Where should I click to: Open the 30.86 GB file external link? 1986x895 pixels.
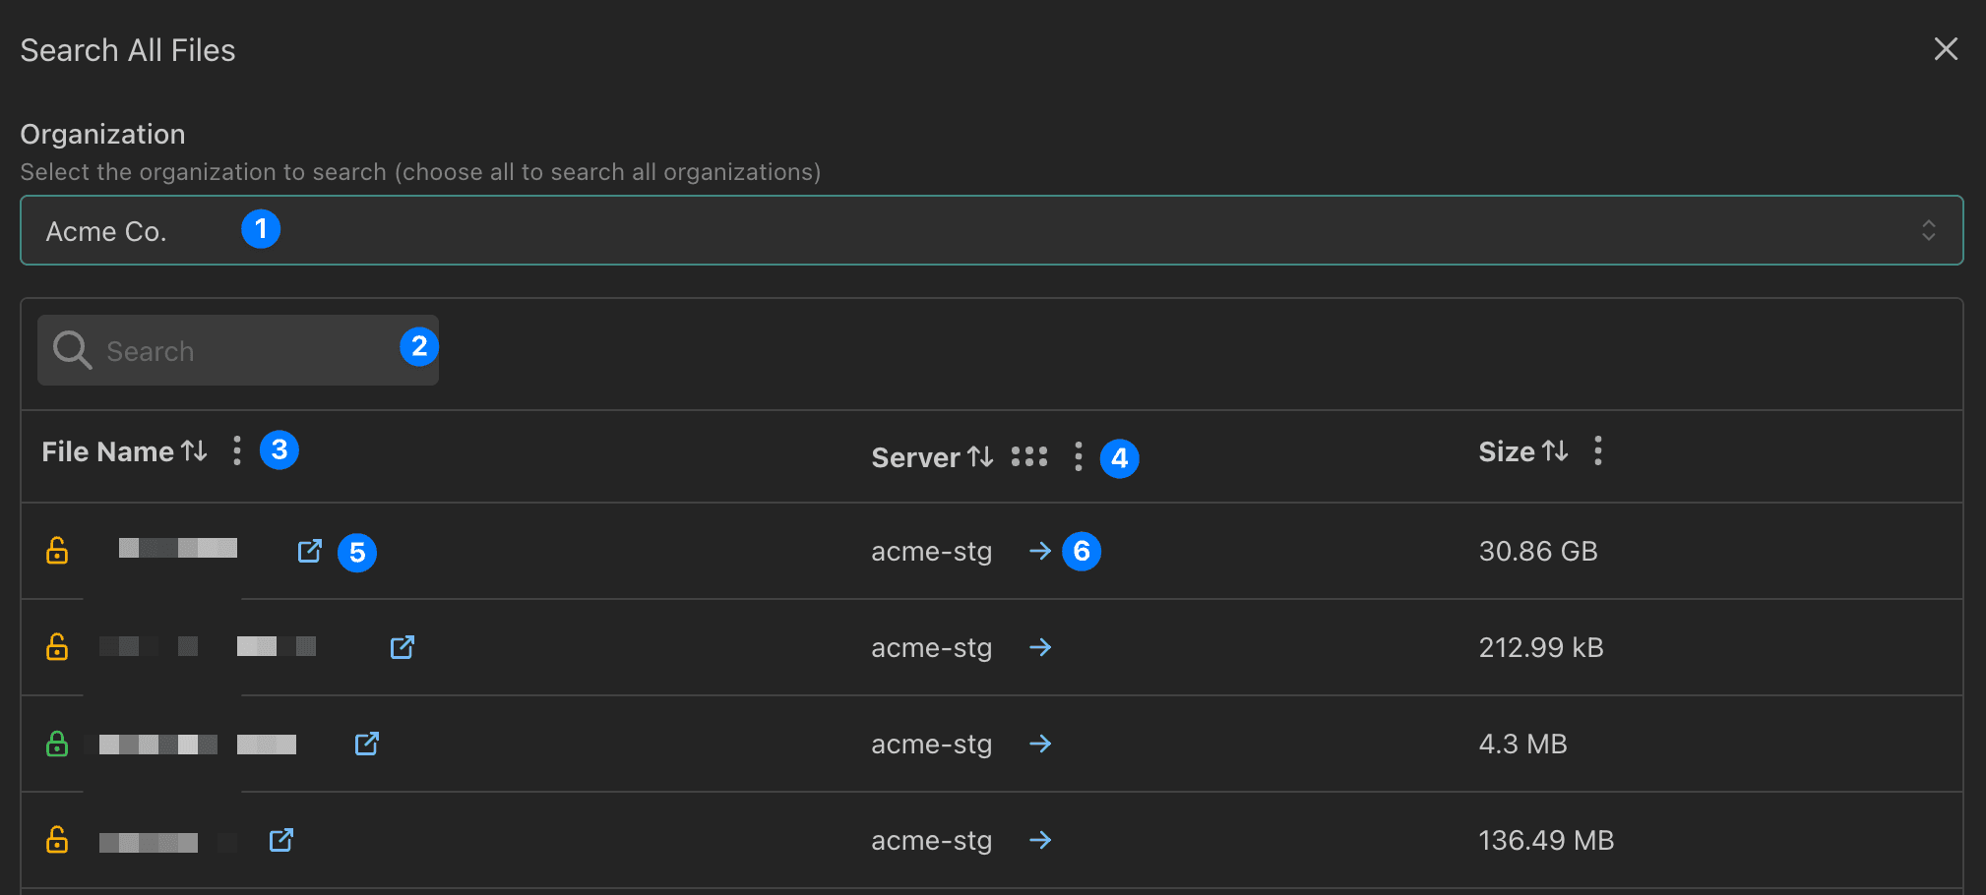click(x=309, y=551)
